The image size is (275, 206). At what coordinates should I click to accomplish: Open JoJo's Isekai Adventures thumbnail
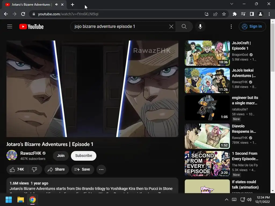[207, 80]
